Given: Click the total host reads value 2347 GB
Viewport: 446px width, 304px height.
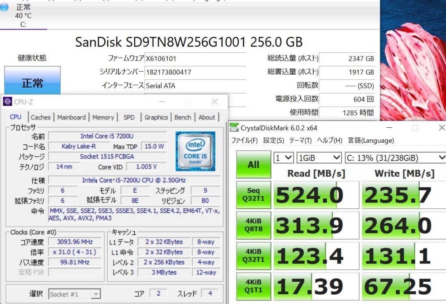Looking at the screenshot, I should coord(347,58).
